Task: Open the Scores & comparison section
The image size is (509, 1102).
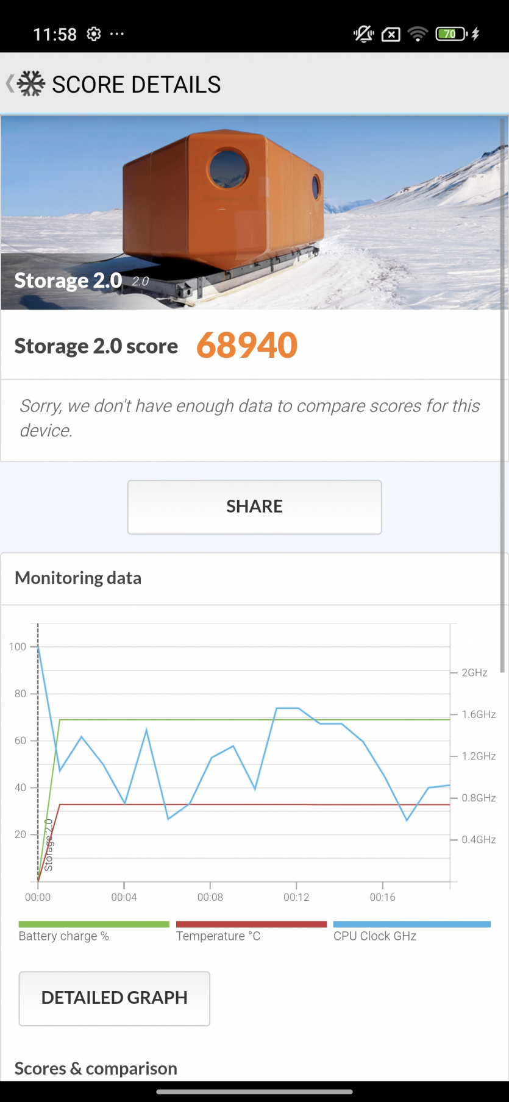Action: click(x=96, y=1068)
